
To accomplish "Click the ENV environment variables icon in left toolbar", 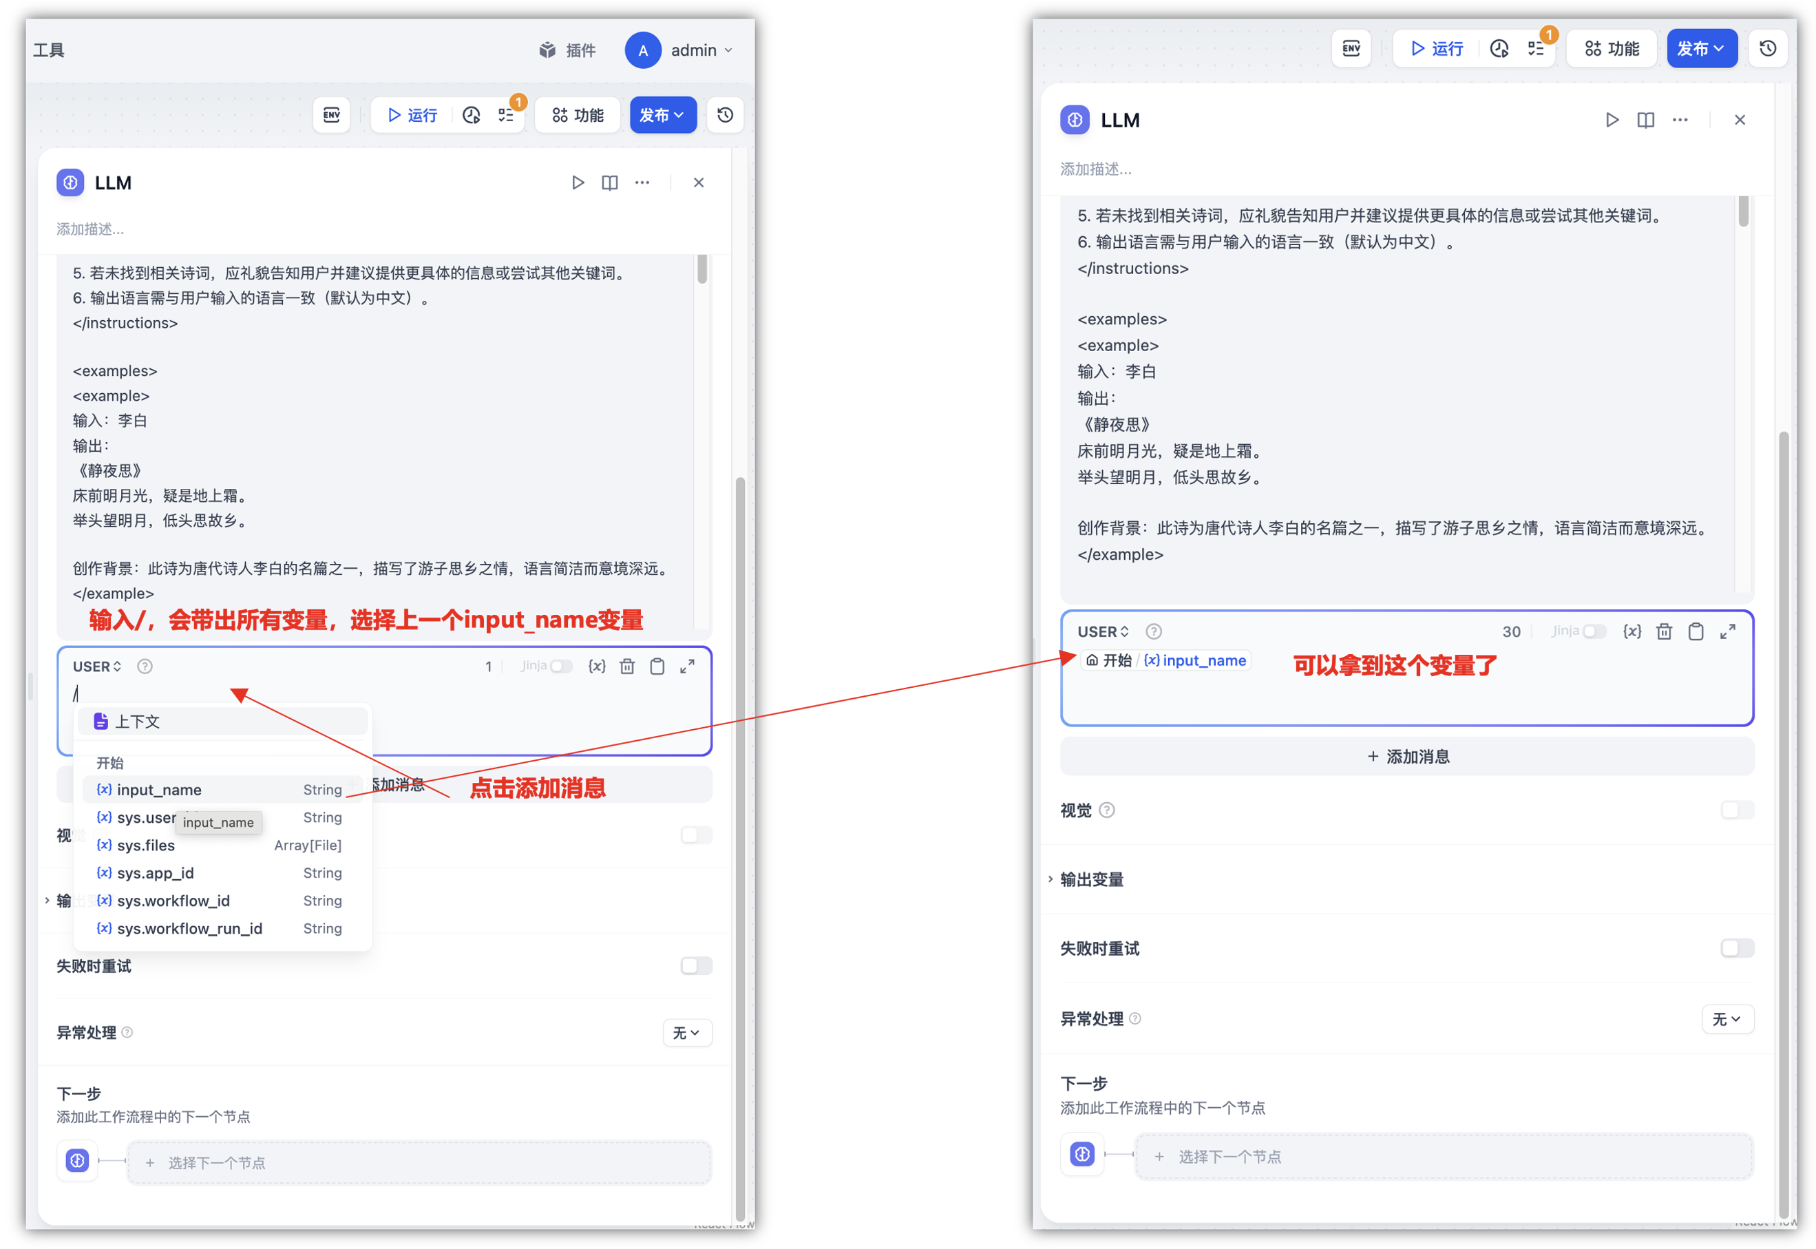I will 331,115.
